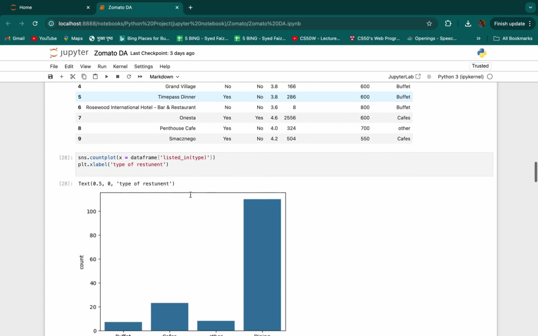The height and width of the screenshot is (336, 538).
Task: Open the All Bookmarks folder
Action: coord(513,38)
